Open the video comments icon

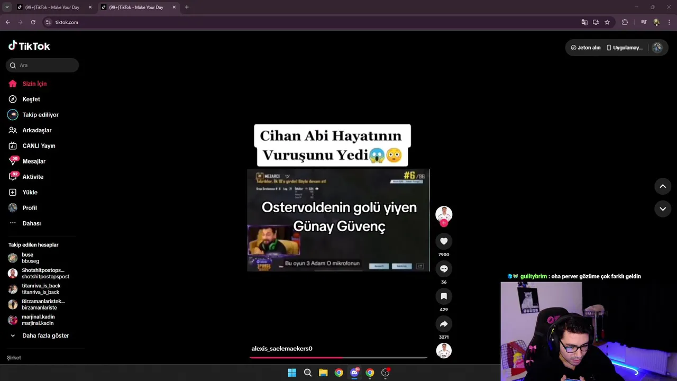(x=444, y=269)
